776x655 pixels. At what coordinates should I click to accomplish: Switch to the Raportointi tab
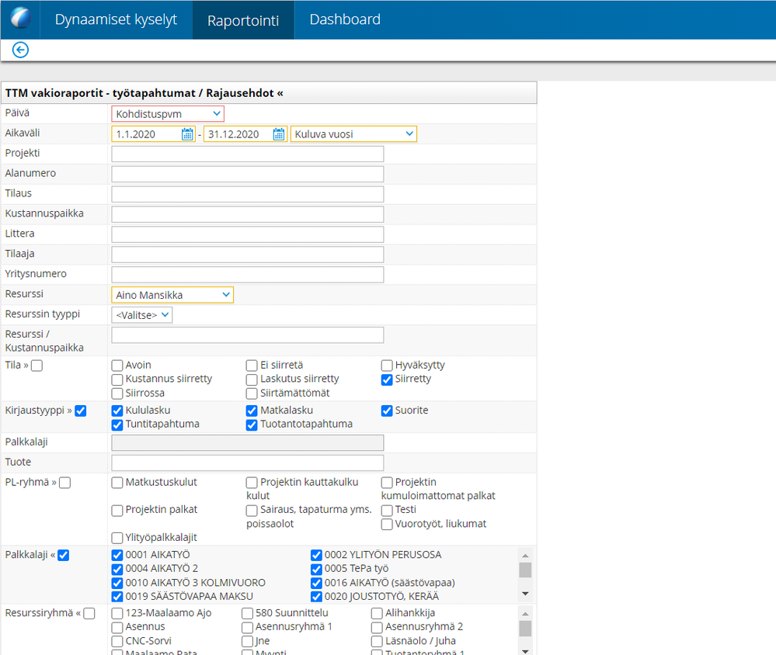point(243,19)
